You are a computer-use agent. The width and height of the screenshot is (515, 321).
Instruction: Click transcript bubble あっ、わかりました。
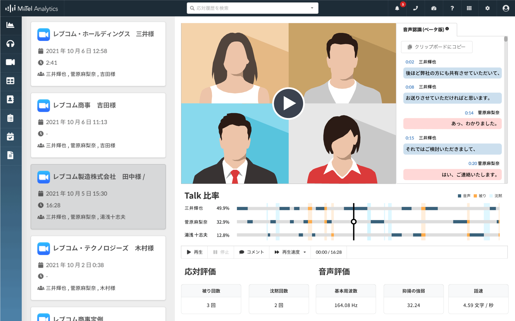pyautogui.click(x=452, y=124)
